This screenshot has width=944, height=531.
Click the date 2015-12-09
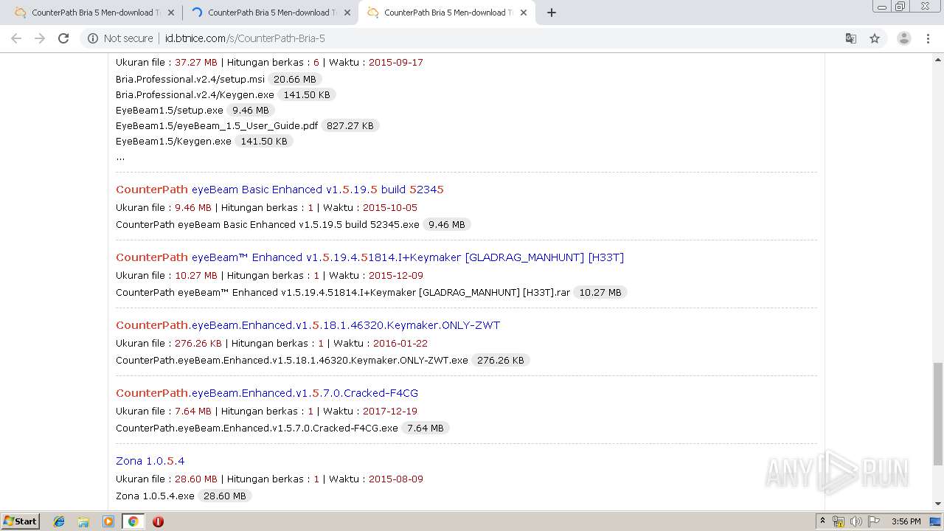point(396,276)
